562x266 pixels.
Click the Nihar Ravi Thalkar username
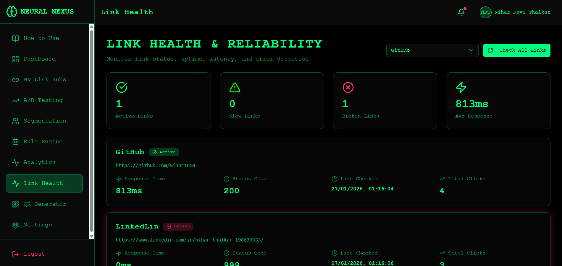click(x=522, y=12)
